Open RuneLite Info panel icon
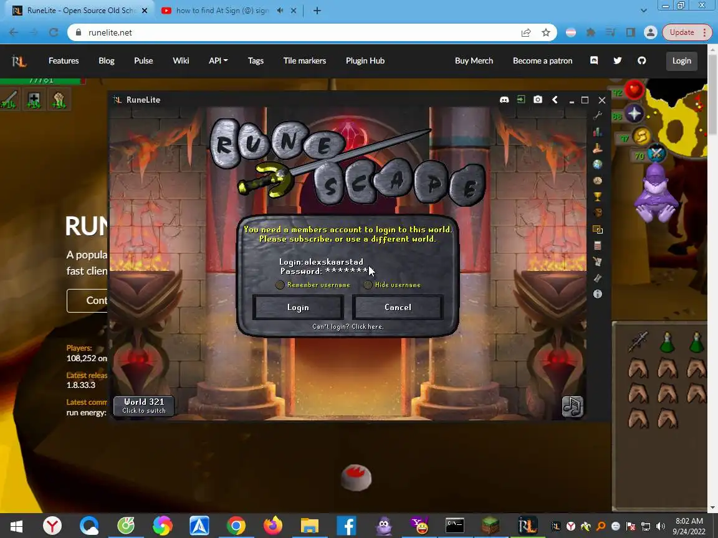 pyautogui.click(x=597, y=294)
